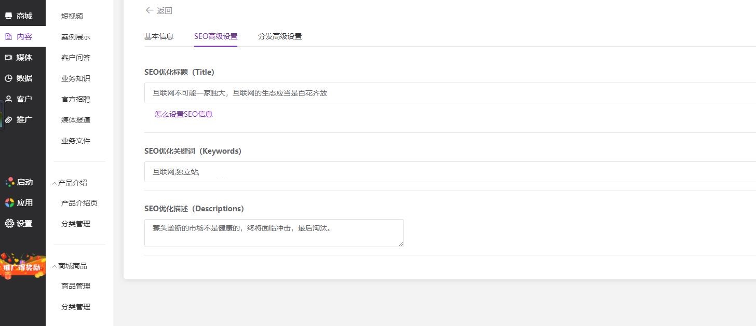Open the 媒体 video camera icon
Image resolution: width=756 pixels, height=326 pixels.
tap(8, 58)
